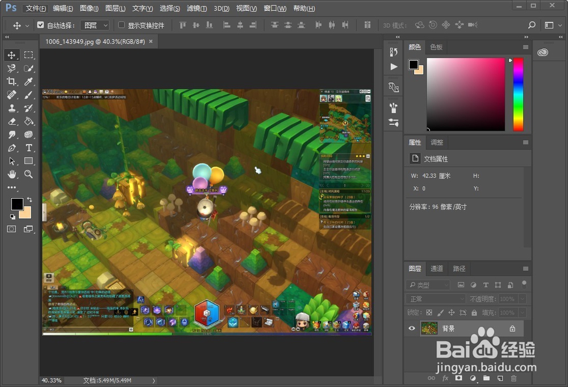Toggle lock transparent pixels

pyautogui.click(x=429, y=313)
